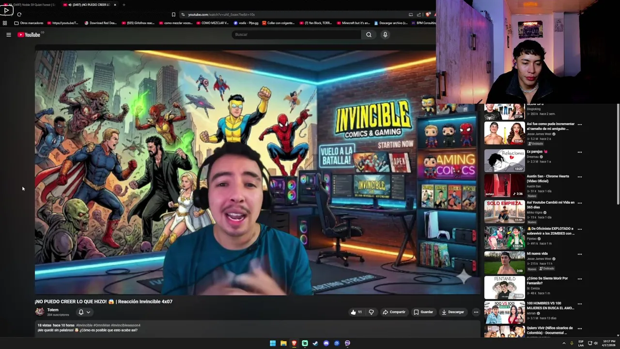The image size is (620, 349).
Task: Dislike the video with thumbs down
Action: point(372,312)
